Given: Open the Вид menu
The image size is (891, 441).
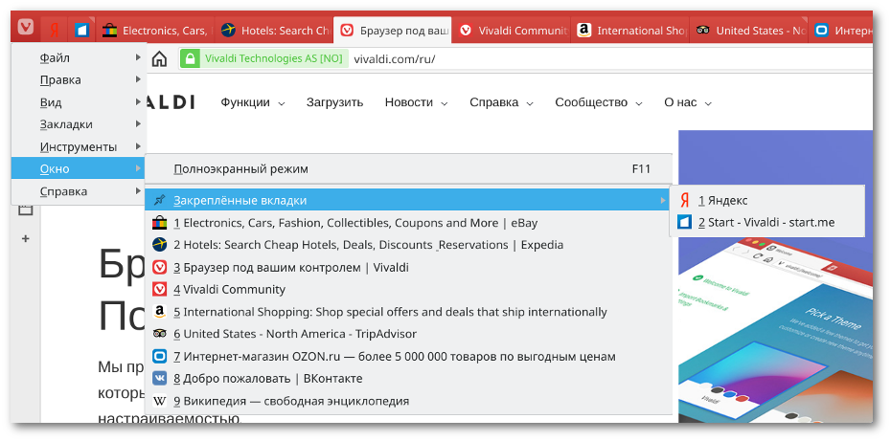Looking at the screenshot, I should pos(79,102).
